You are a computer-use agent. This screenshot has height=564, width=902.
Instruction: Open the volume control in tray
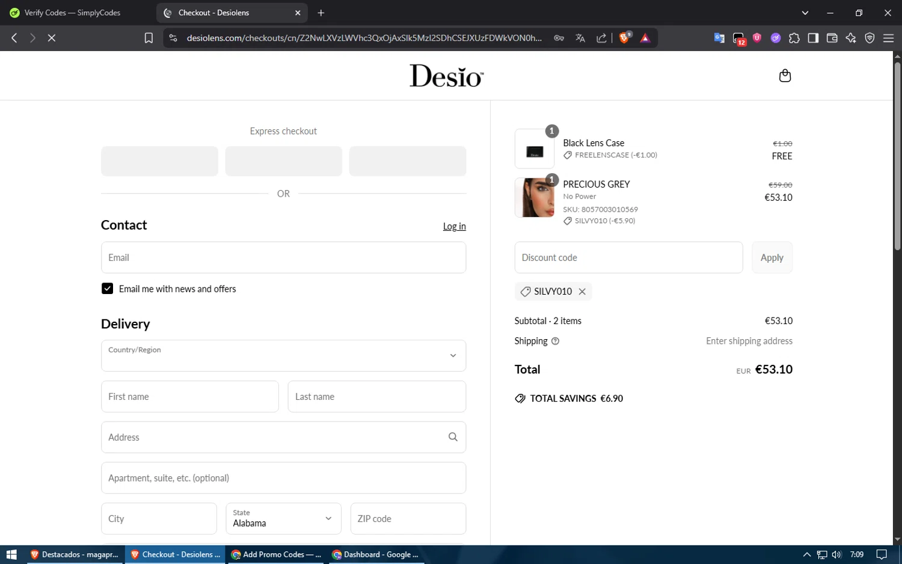click(x=836, y=554)
